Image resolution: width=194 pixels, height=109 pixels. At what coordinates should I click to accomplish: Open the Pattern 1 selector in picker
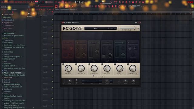30,16
